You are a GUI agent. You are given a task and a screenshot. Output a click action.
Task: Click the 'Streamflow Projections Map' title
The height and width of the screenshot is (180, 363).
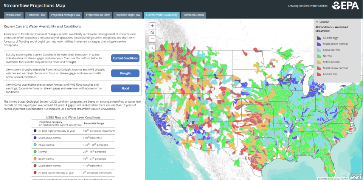(x=34, y=6)
